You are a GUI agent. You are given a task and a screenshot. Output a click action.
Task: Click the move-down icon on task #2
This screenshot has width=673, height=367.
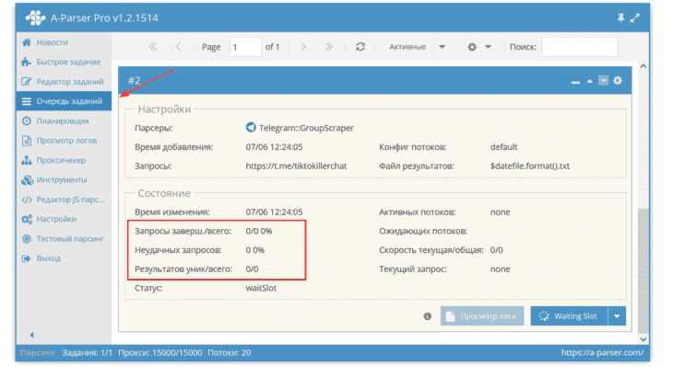(x=604, y=81)
